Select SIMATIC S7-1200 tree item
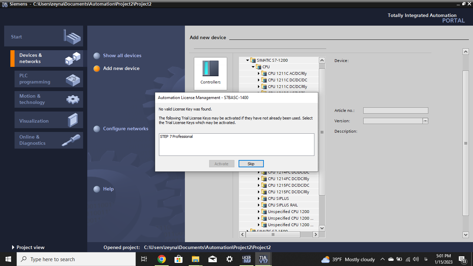The image size is (473, 266). point(272,60)
